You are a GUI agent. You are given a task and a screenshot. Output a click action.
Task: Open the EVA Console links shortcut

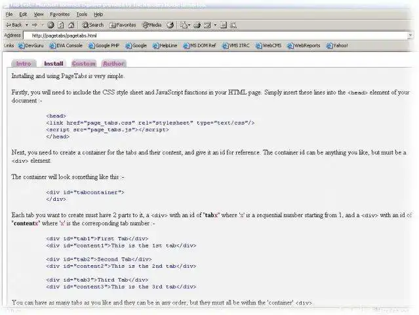(66, 46)
